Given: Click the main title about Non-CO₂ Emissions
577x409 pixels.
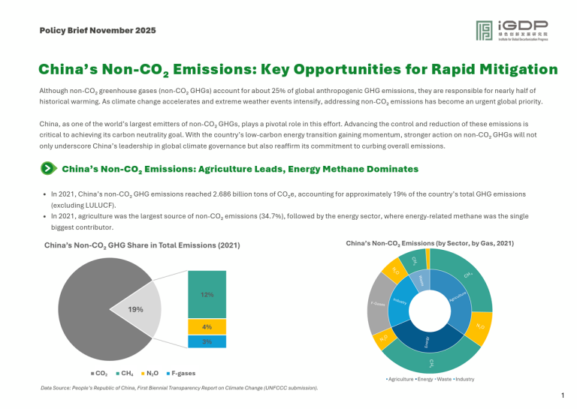Looking at the screenshot, I should pyautogui.click(x=298, y=70).
